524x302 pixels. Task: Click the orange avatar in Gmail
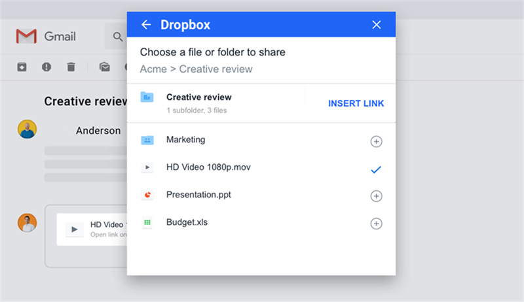(27, 223)
